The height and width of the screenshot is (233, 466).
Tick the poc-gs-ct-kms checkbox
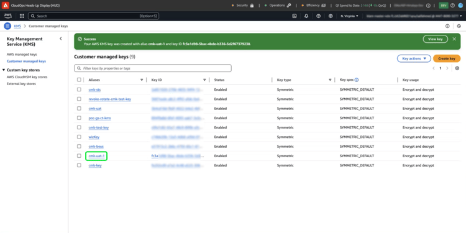point(79,117)
